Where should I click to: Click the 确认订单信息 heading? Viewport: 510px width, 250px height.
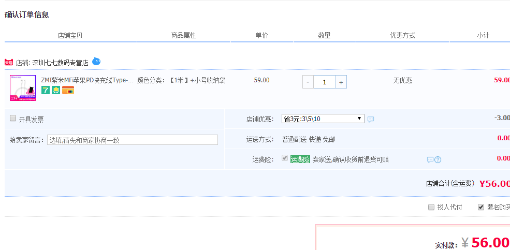[x=27, y=14]
